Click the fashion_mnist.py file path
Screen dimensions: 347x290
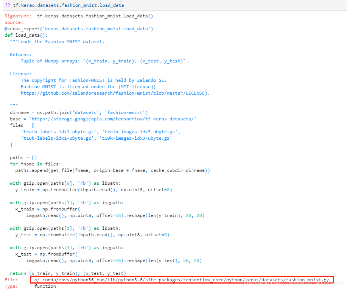click(x=182, y=280)
